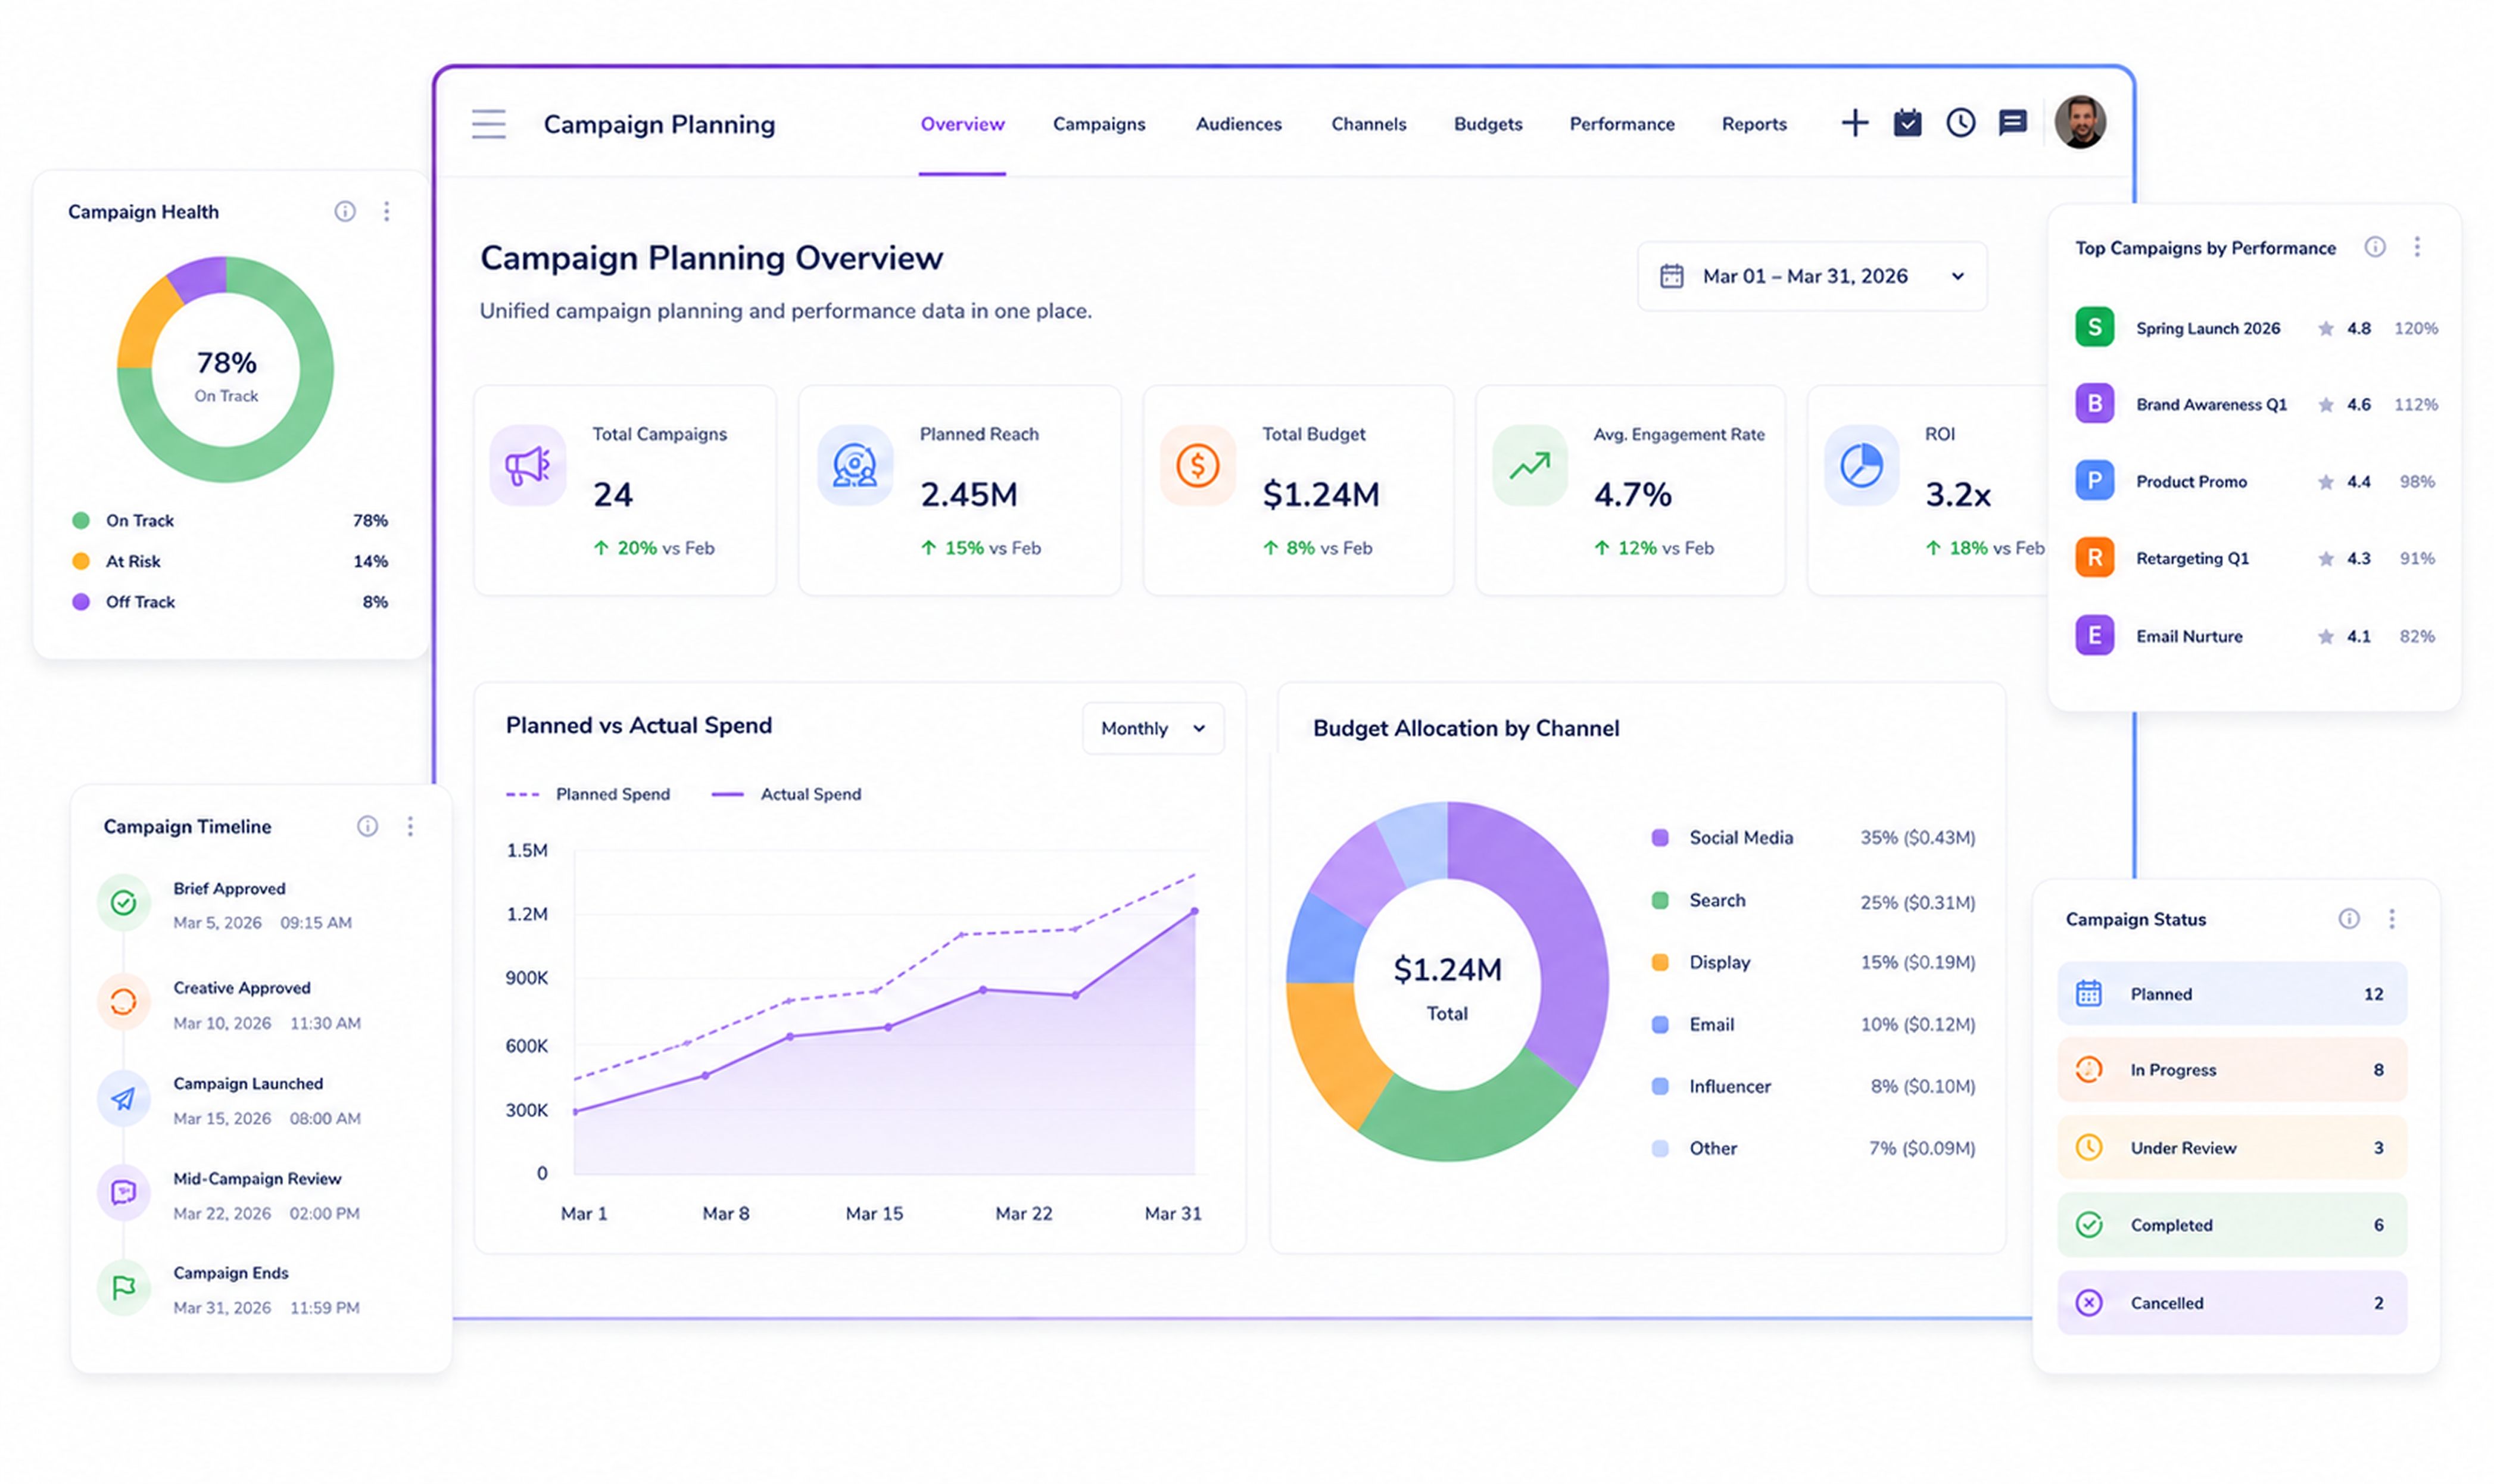Click the Display legend swatch
The image size is (2494, 1484).
click(x=1660, y=963)
